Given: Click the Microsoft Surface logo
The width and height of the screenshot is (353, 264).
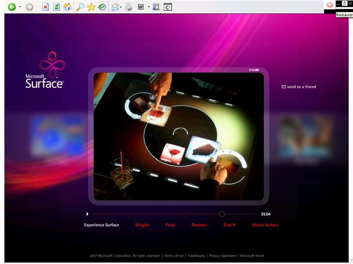Looking at the screenshot, I should [45, 70].
